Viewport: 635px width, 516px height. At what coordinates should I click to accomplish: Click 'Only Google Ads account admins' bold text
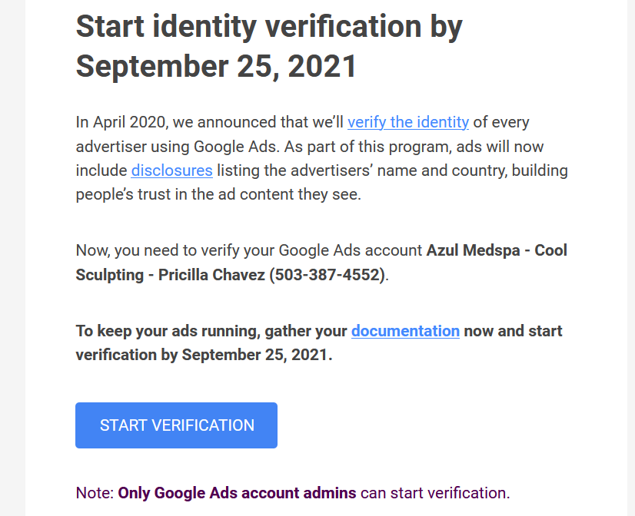pos(237,493)
